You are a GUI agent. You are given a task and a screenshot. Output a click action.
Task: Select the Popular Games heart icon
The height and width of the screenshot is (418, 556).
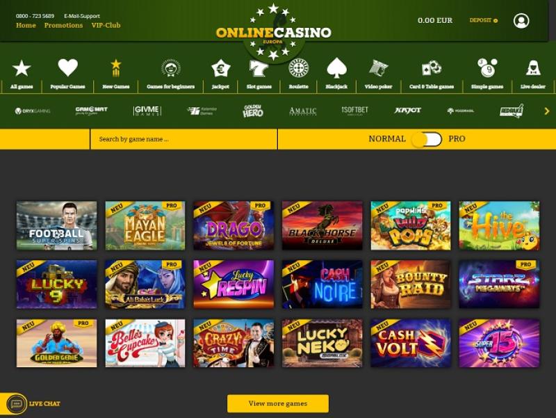pos(67,67)
